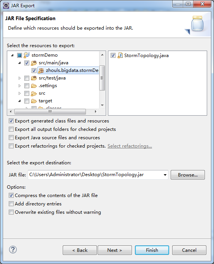Uncheck the zhouls.bigdata.stormDe package checkbox
Image resolution: width=214 pixels, height=264 pixels.
pos(34,70)
